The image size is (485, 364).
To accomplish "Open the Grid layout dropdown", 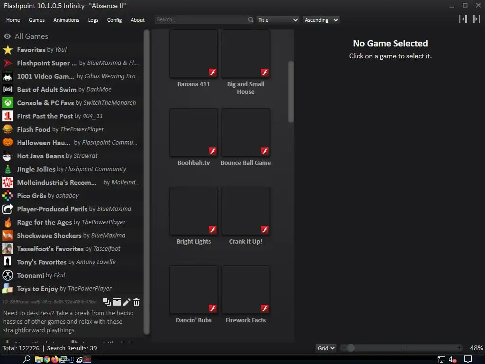I will tap(326, 348).
